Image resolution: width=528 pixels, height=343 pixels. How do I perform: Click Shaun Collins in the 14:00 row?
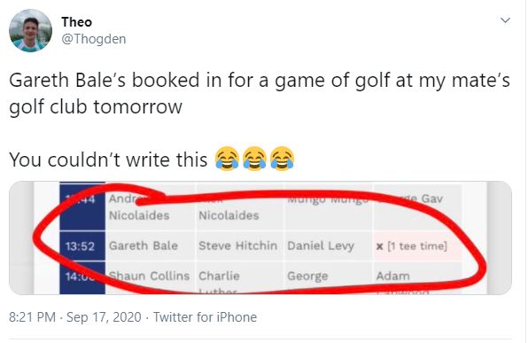pos(149,276)
